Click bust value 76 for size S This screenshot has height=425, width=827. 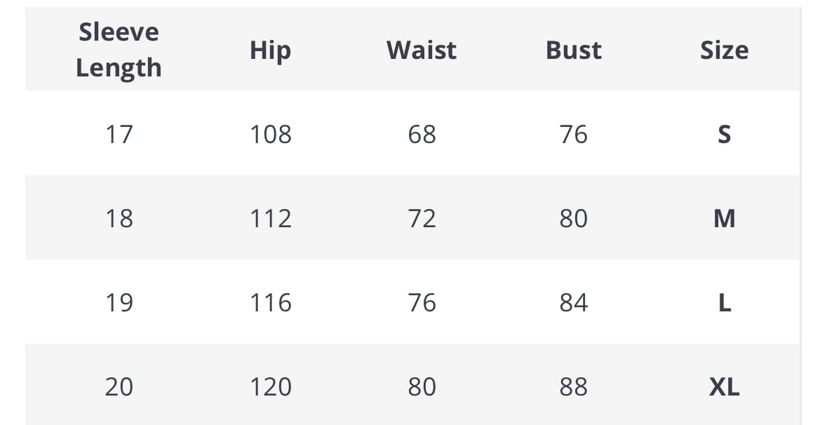[x=573, y=134]
